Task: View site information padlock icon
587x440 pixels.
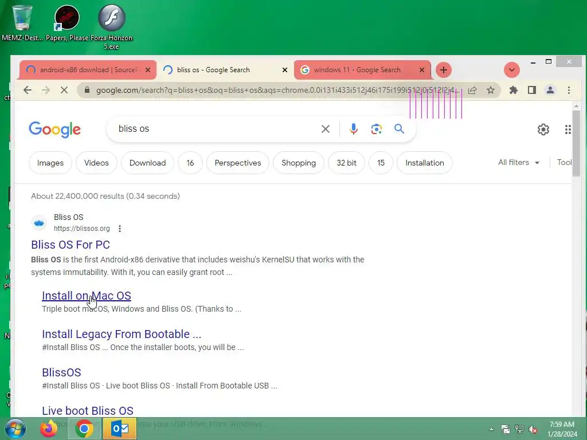Action: [87, 90]
